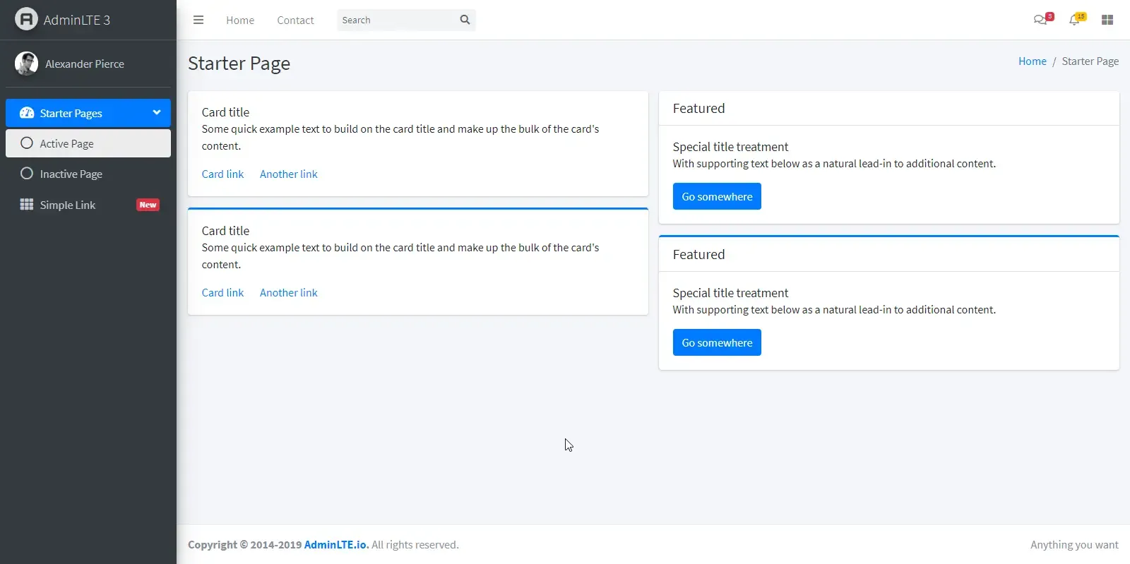Click 'All rights reserved.' footer text
This screenshot has width=1130, height=564.
click(415, 545)
